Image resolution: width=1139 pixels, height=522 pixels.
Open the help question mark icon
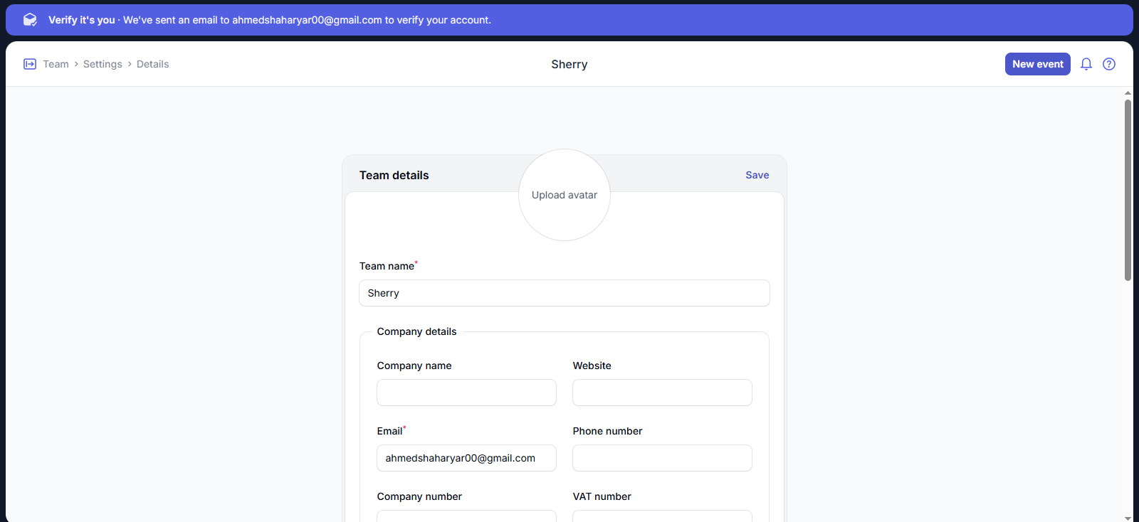point(1109,64)
